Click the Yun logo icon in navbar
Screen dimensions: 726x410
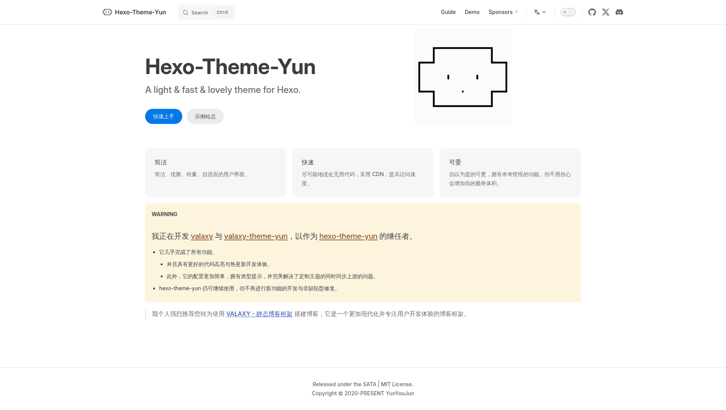tap(107, 12)
